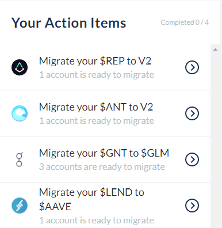Click the LEND token icon
The image size is (222, 228).
pyautogui.click(x=20, y=206)
